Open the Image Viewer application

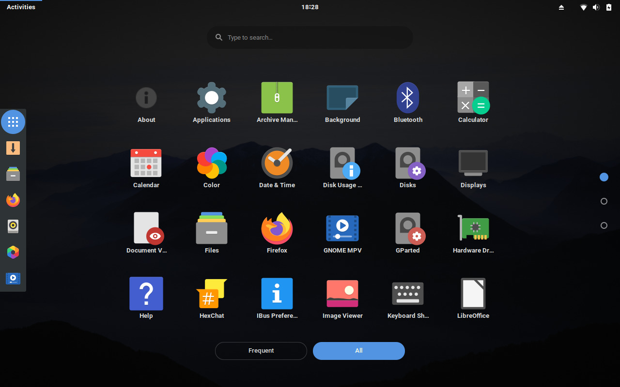tap(342, 293)
